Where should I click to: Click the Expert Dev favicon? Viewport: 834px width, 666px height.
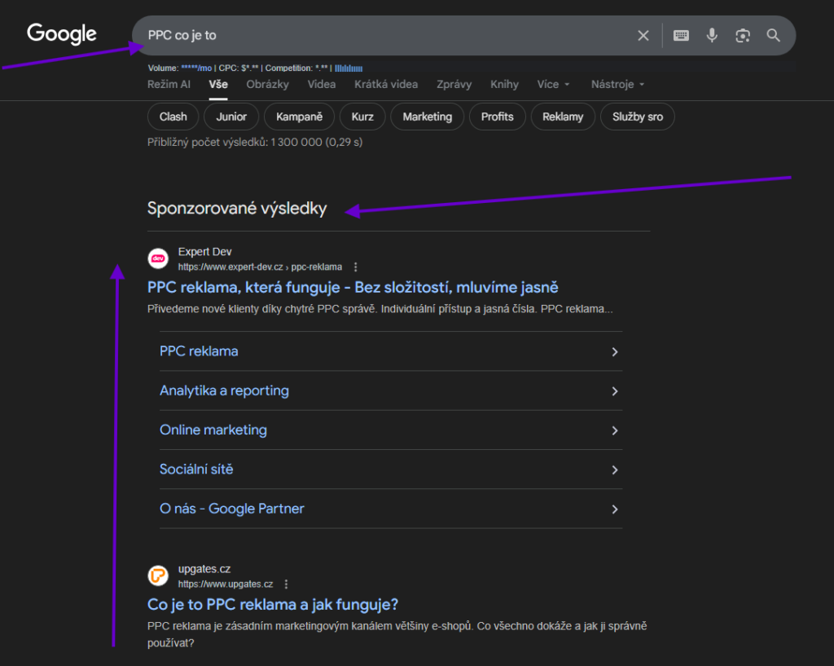click(158, 258)
